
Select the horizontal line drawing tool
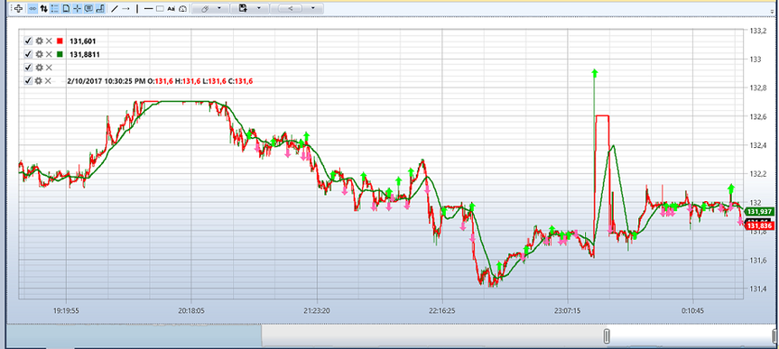[149, 8]
